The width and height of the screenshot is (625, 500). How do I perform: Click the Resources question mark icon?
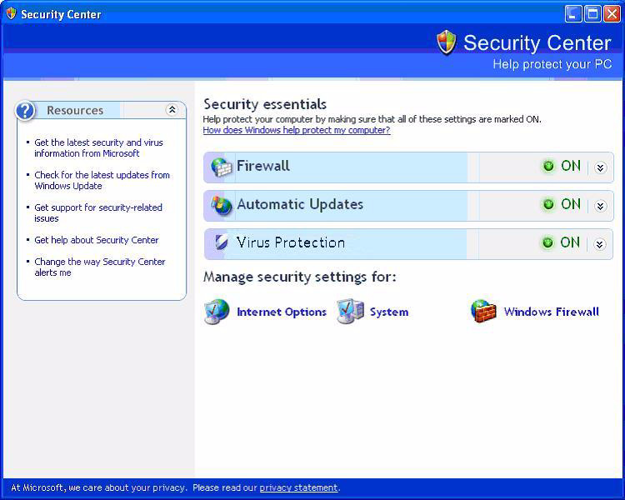coord(25,111)
